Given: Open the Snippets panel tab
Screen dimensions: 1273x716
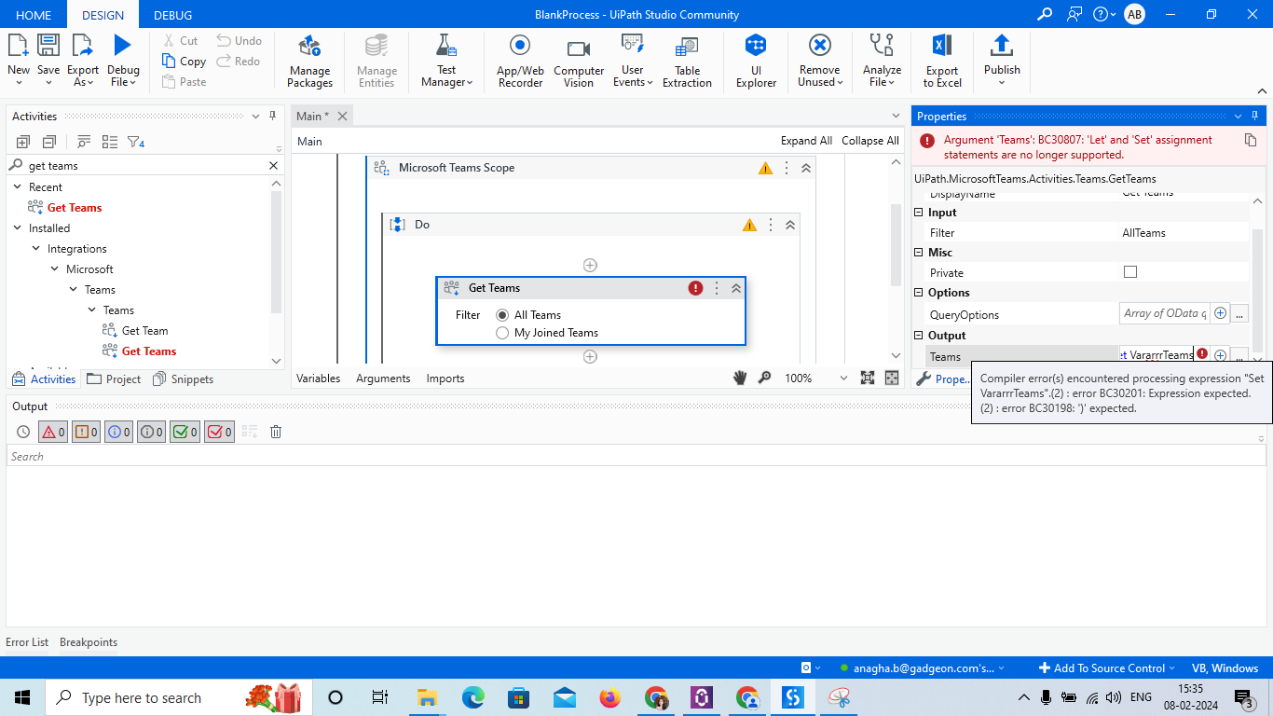Looking at the screenshot, I should pos(184,379).
